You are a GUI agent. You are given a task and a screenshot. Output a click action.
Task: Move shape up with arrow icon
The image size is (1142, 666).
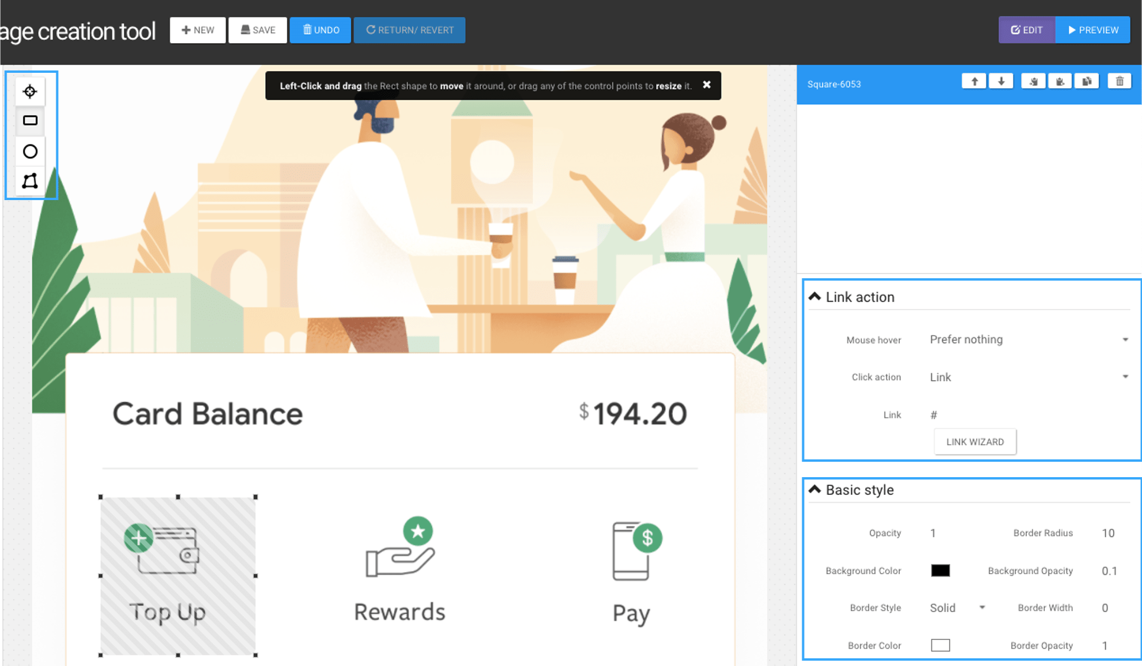pos(974,82)
